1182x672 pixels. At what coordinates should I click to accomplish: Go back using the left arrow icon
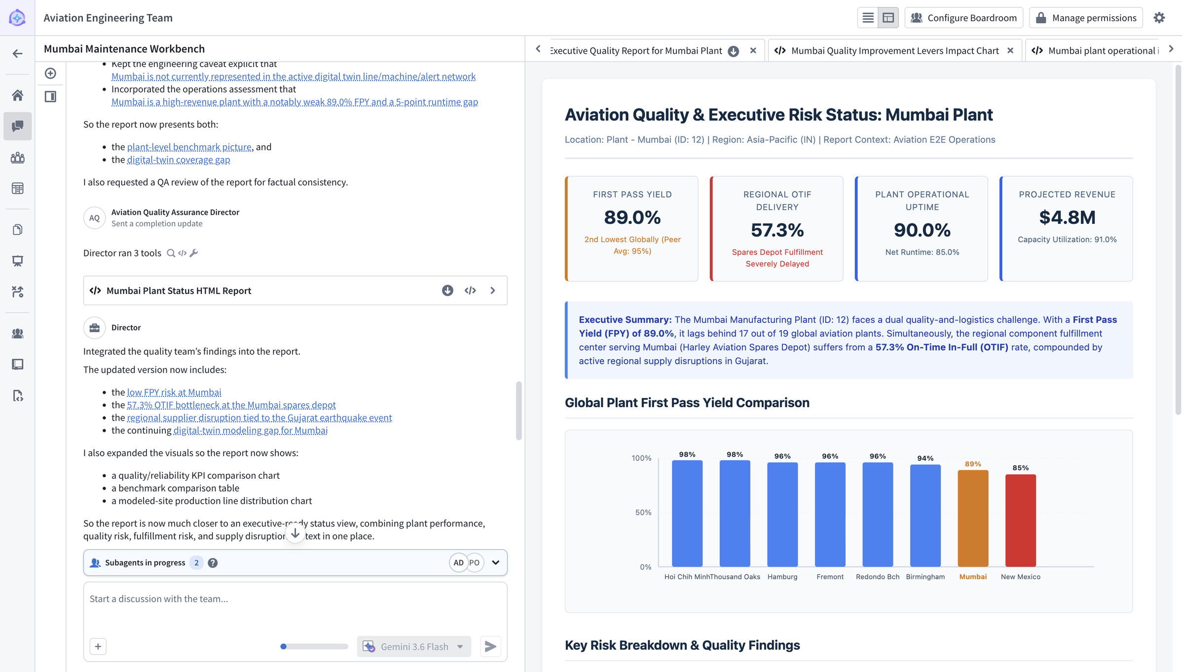point(17,53)
